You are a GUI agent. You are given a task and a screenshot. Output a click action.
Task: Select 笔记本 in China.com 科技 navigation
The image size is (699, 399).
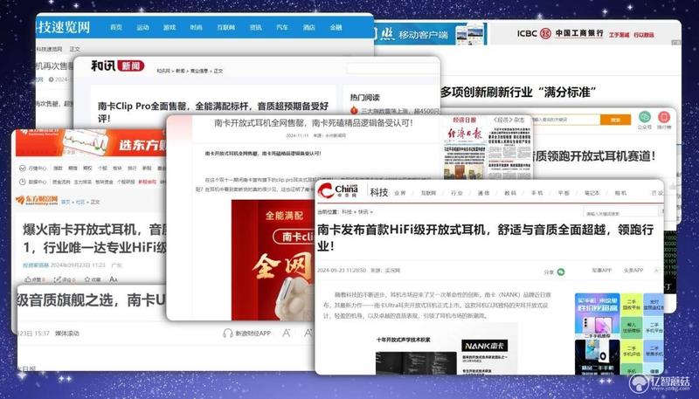click(x=592, y=193)
